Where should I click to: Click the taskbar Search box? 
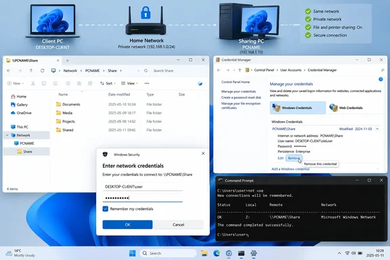point(168,253)
